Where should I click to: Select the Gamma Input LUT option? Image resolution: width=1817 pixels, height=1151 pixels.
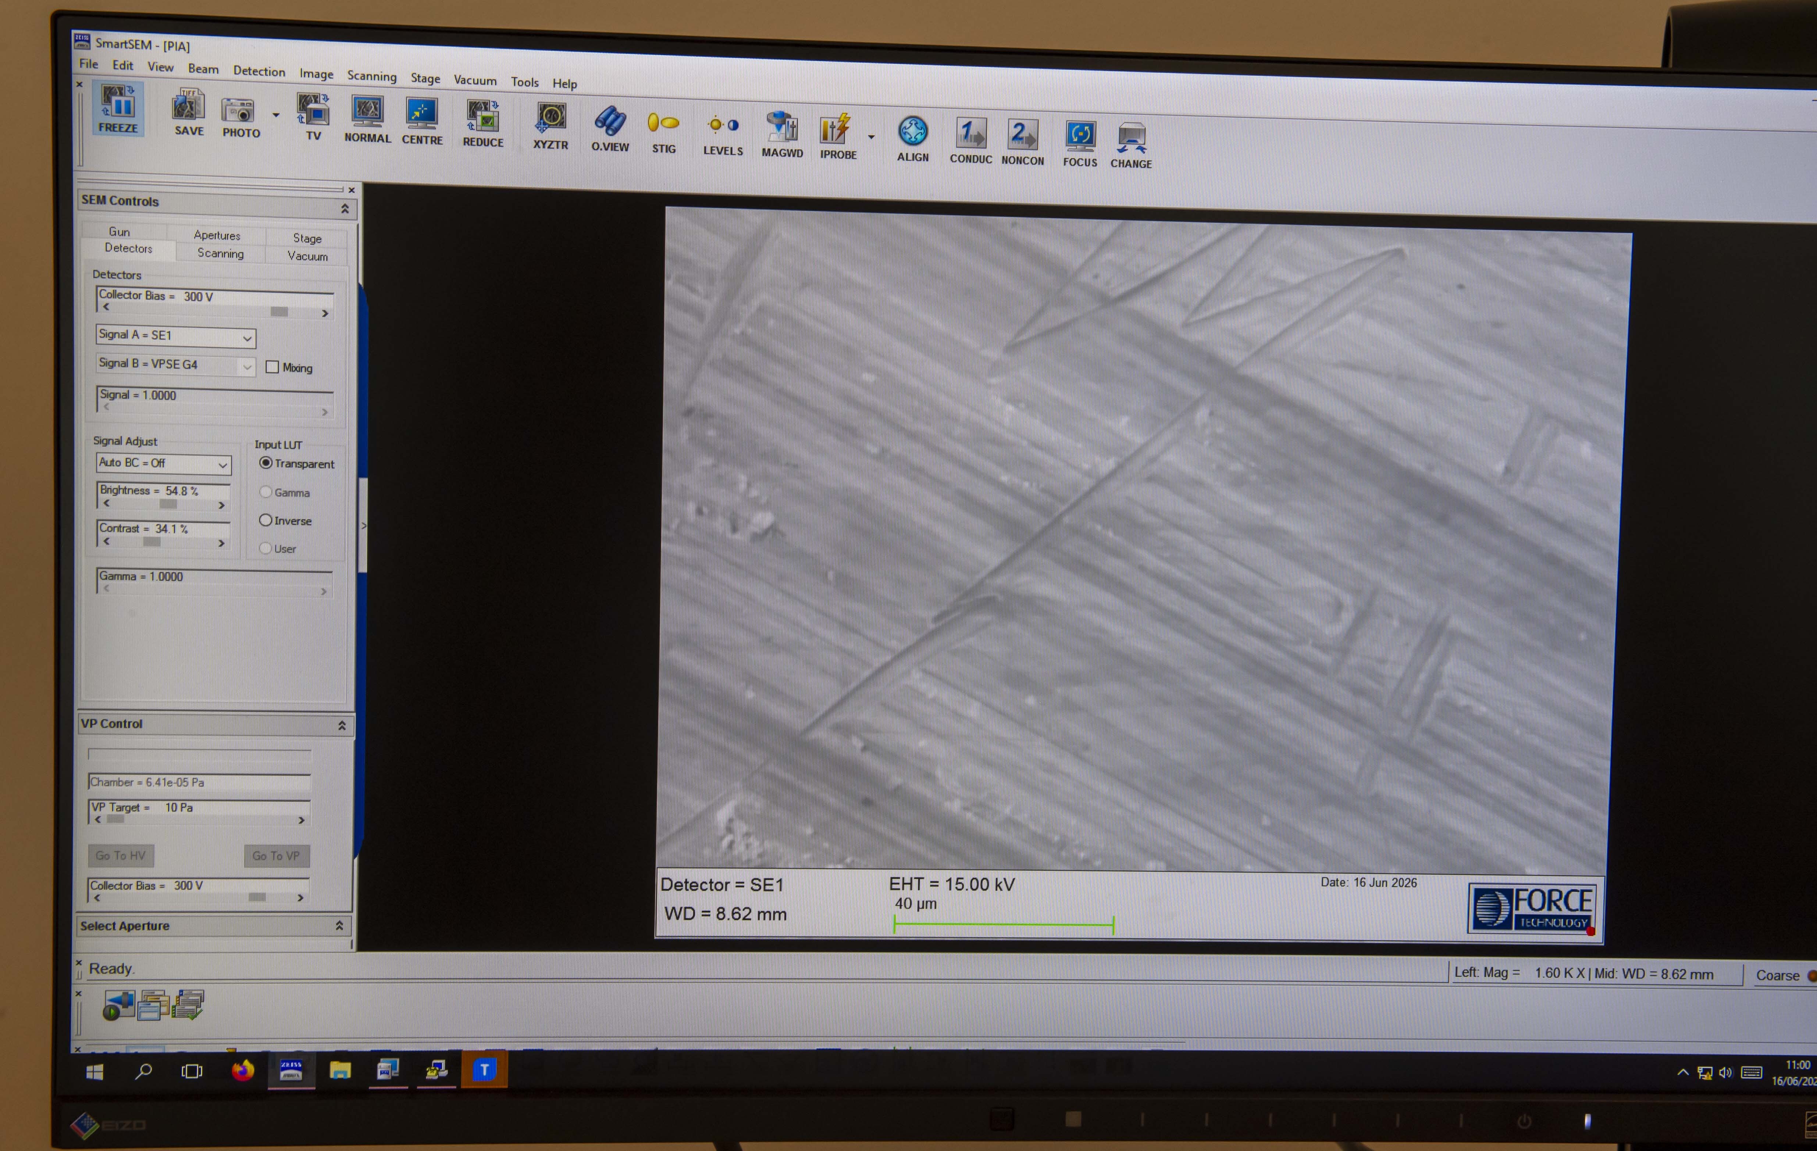click(266, 492)
